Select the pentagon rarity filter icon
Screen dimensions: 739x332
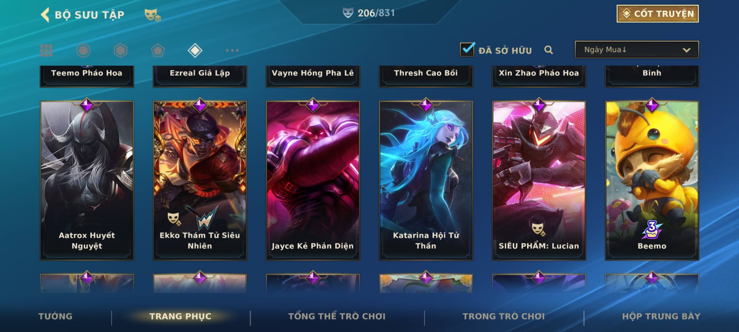point(158,50)
